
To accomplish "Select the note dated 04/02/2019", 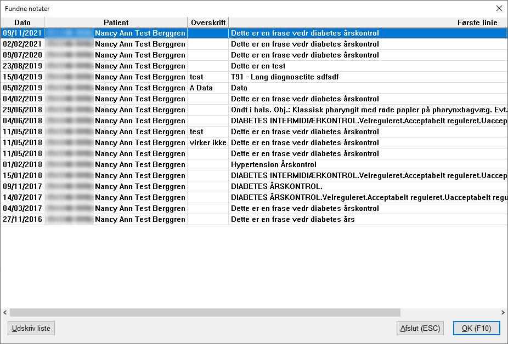I will pyautogui.click(x=254, y=99).
